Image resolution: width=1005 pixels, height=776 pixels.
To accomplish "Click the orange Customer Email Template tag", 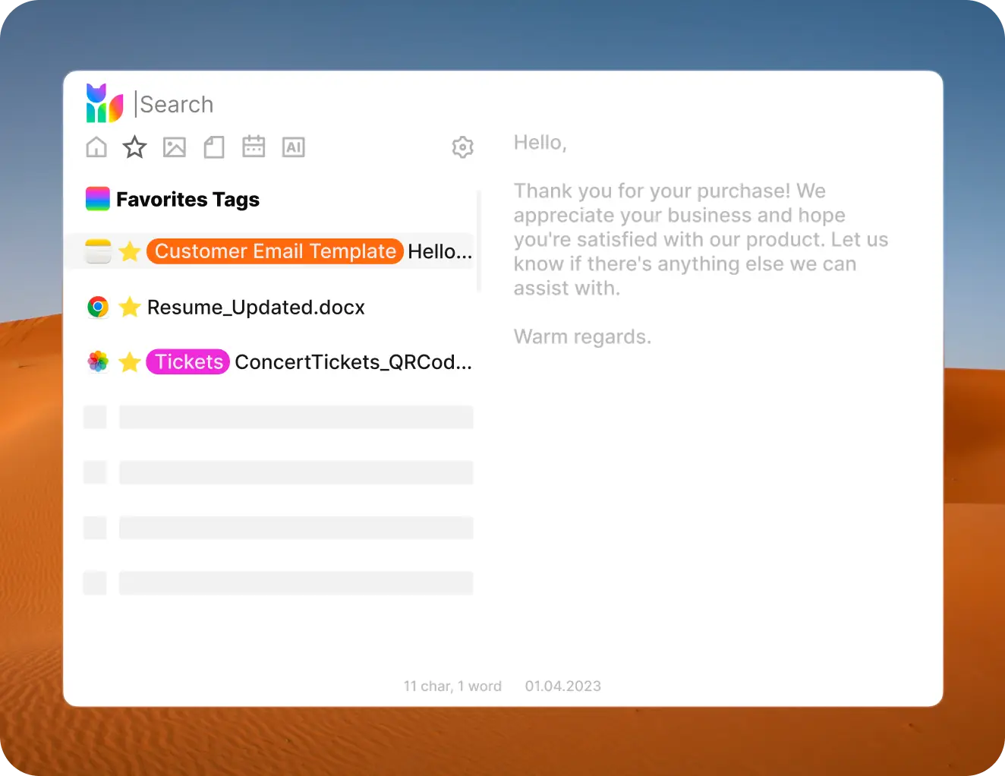I will [275, 251].
